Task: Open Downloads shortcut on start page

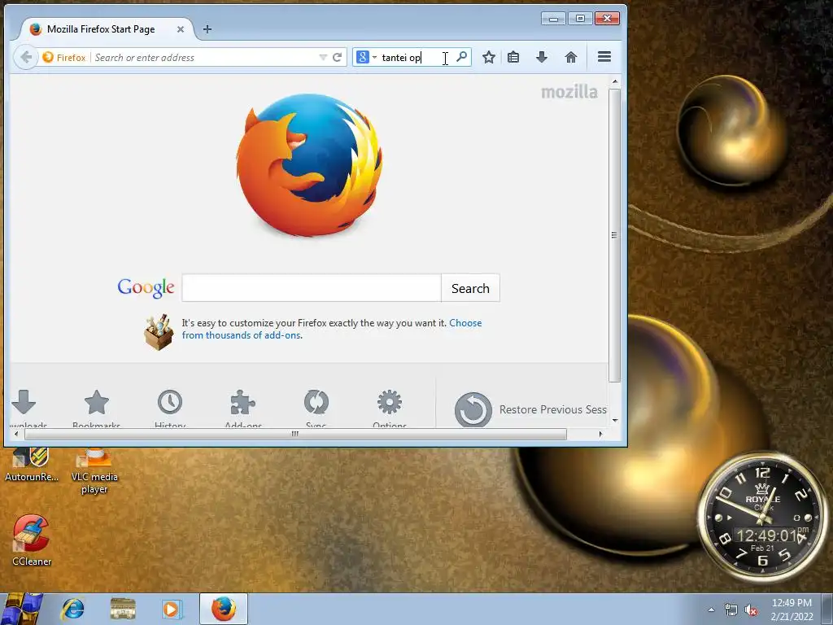Action: (x=24, y=407)
